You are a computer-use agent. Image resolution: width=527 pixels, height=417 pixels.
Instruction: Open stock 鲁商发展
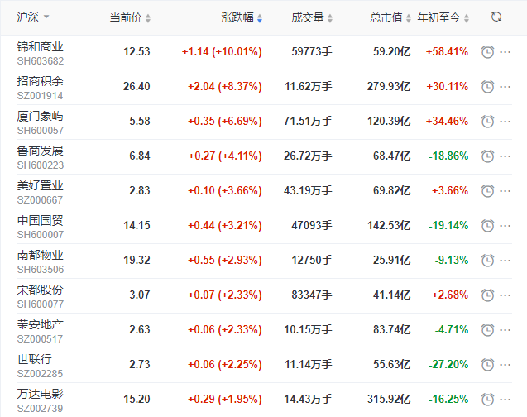click(40, 151)
